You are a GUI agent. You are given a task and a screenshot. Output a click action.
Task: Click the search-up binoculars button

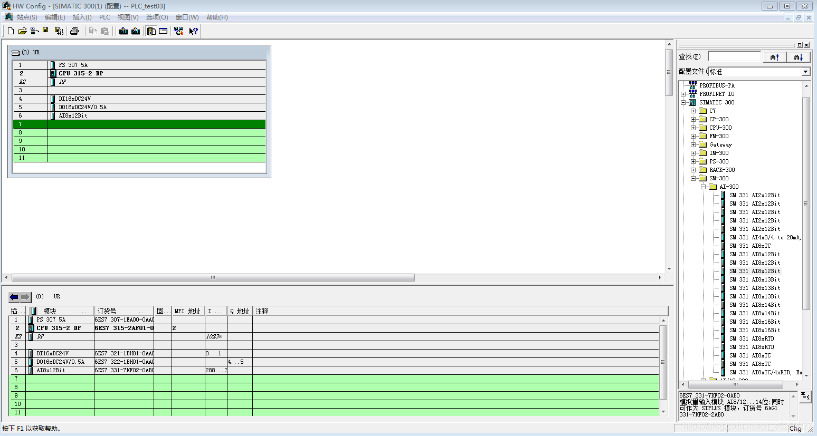(x=775, y=57)
